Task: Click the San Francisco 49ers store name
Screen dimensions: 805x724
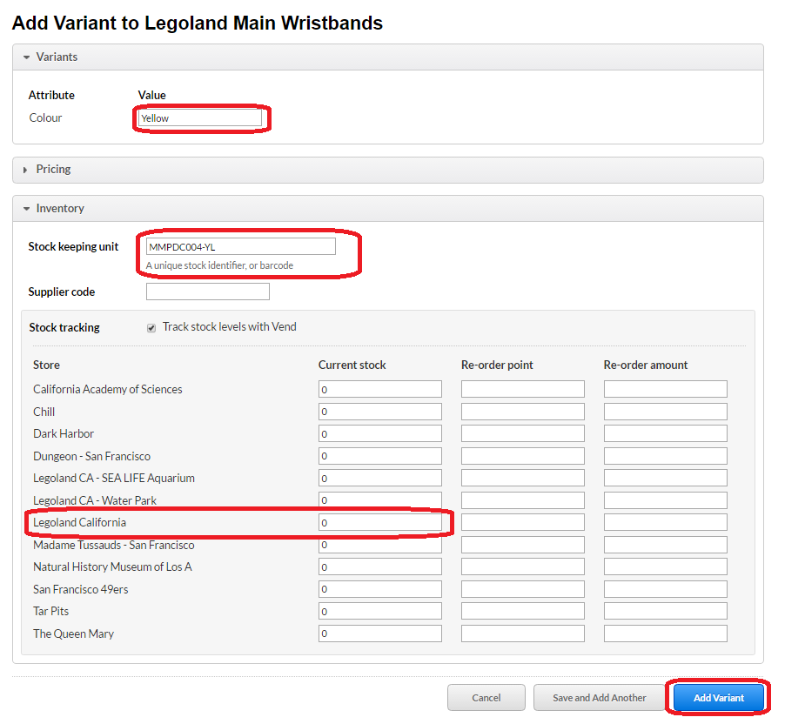Action: coord(81,589)
